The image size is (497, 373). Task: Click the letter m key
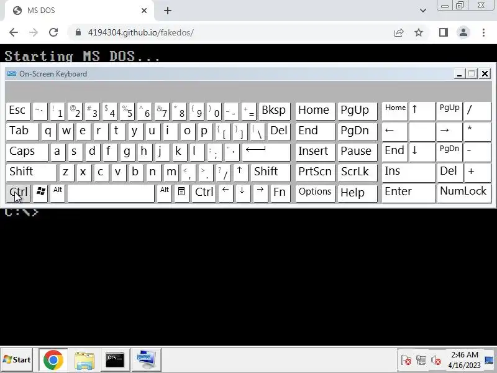[x=171, y=173]
